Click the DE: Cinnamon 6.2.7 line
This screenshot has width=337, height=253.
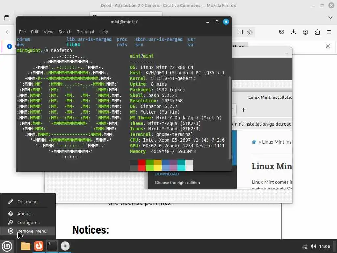pos(153,106)
